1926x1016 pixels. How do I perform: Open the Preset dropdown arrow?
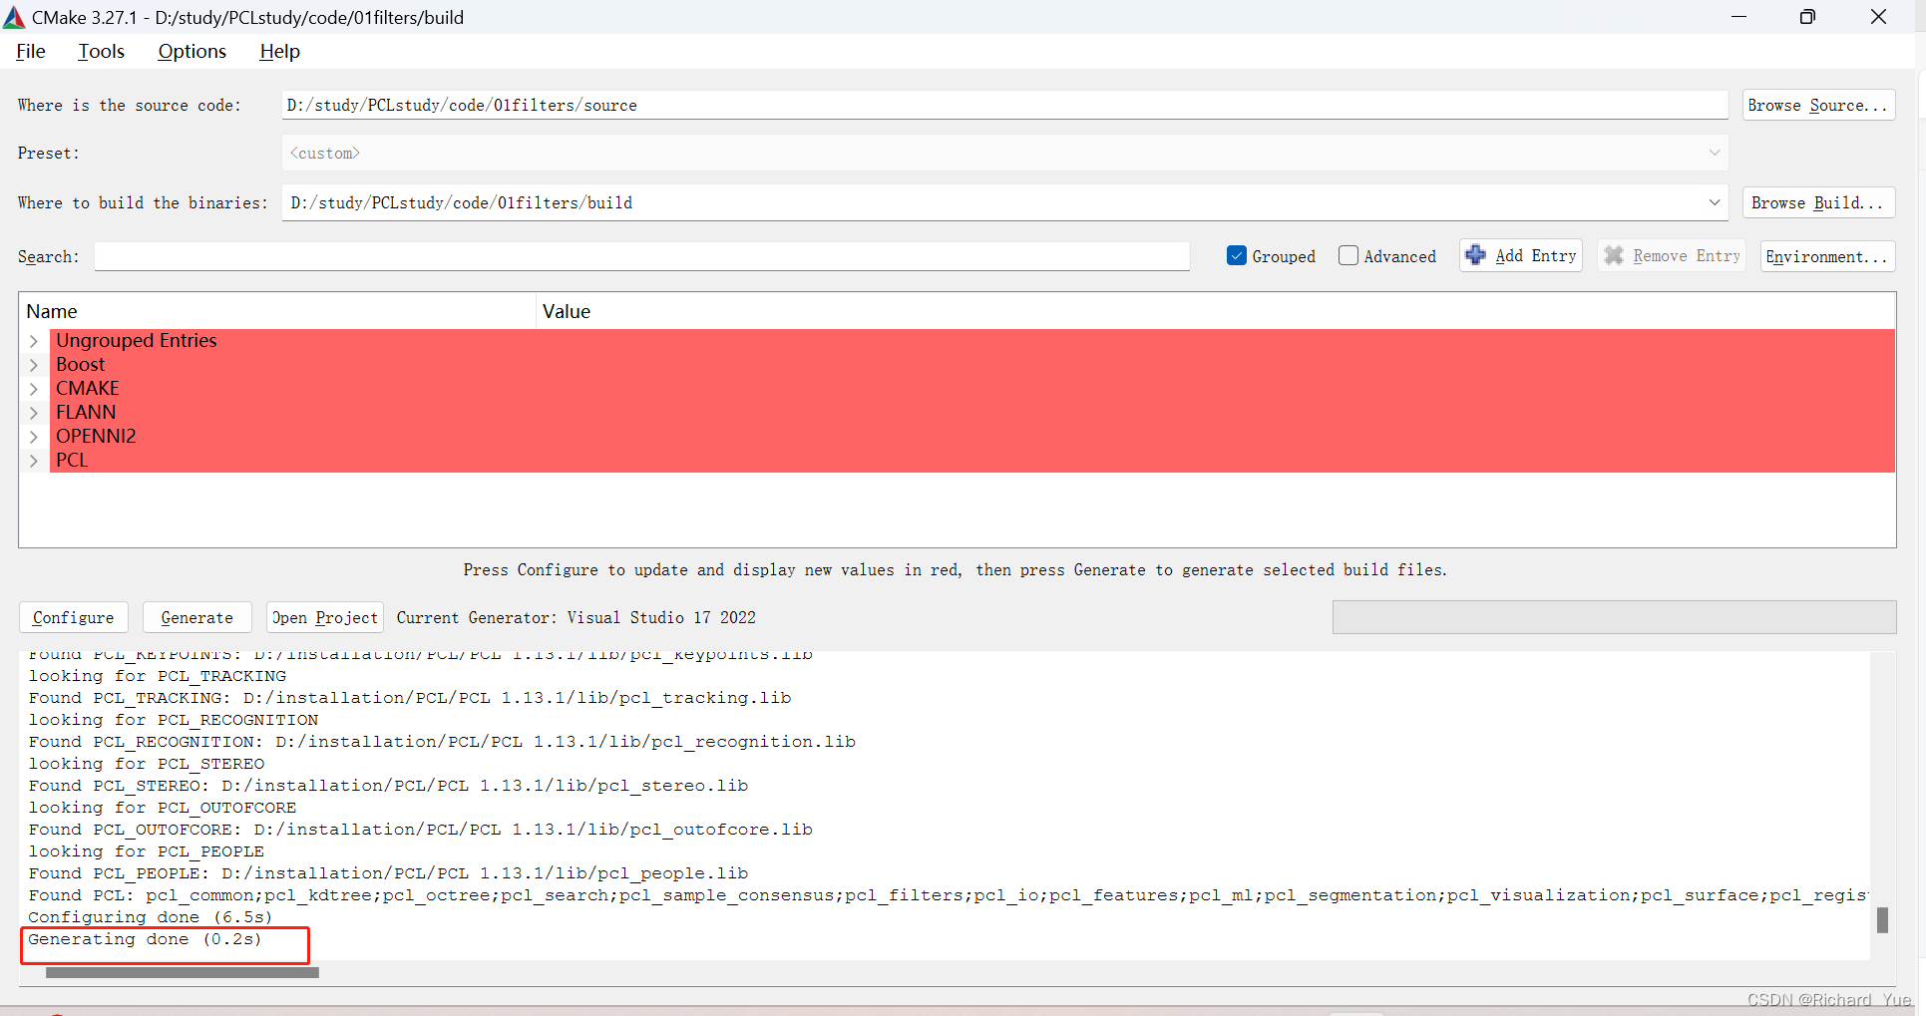pyautogui.click(x=1714, y=153)
